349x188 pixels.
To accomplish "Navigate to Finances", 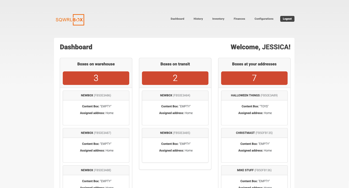I will (x=239, y=19).
